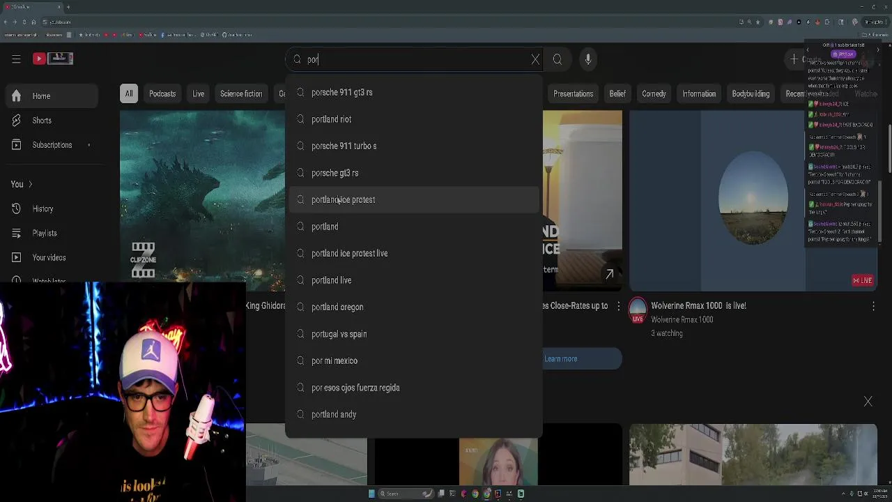Dismiss the section with the X icon
This screenshot has height=502, width=892.
(868, 402)
